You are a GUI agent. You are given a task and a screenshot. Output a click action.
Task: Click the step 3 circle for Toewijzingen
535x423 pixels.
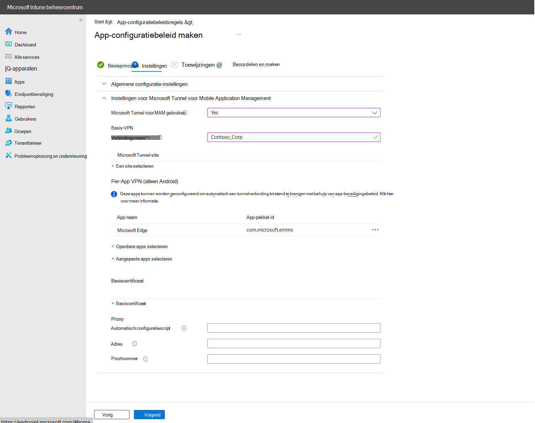(x=174, y=65)
